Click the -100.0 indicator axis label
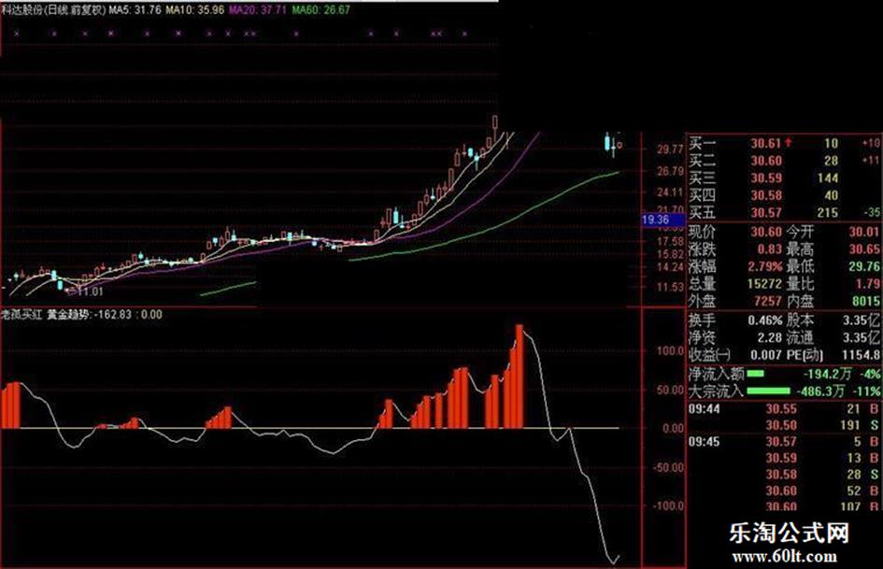Image resolution: width=883 pixels, height=569 pixels. point(668,505)
